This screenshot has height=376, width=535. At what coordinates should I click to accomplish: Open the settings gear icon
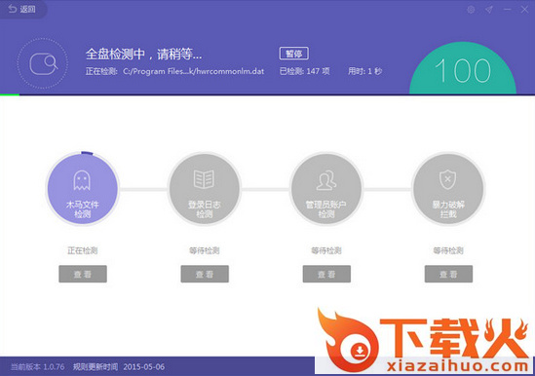[x=471, y=10]
